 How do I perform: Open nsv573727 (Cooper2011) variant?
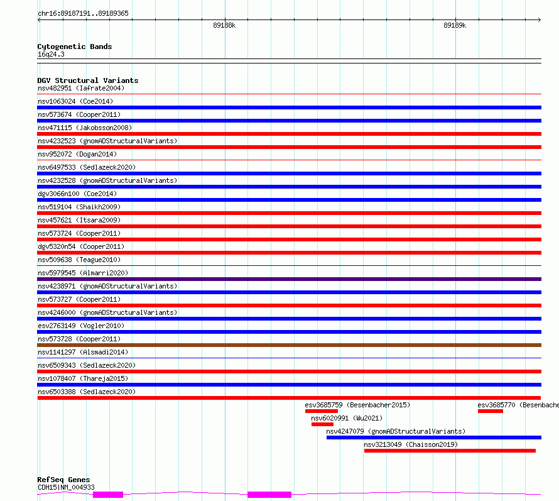79,299
